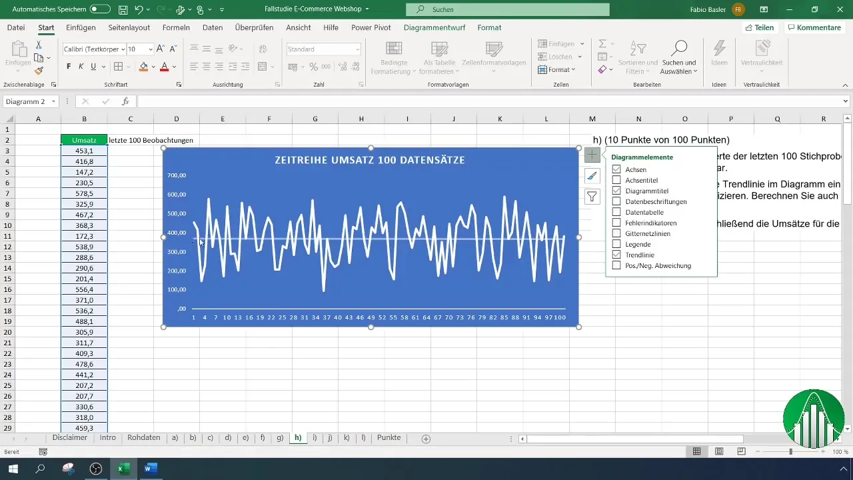The height and width of the screenshot is (480, 853).
Task: Click the cut scissors icon
Action: point(39,45)
